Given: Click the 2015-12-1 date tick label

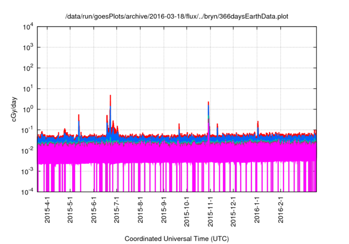Looking at the screenshot, I should point(234,212).
